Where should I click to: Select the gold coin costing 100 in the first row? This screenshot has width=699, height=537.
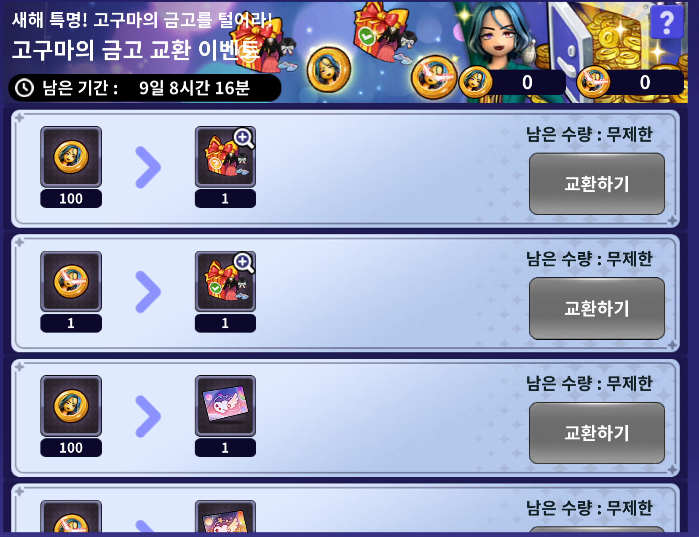click(x=71, y=157)
